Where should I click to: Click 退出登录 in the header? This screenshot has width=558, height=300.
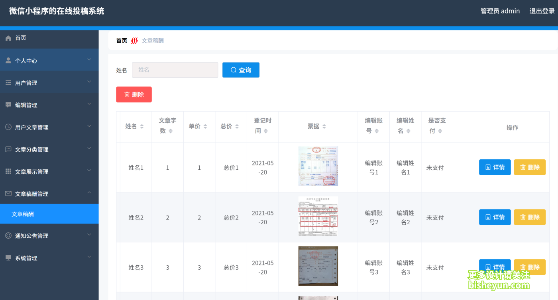542,11
